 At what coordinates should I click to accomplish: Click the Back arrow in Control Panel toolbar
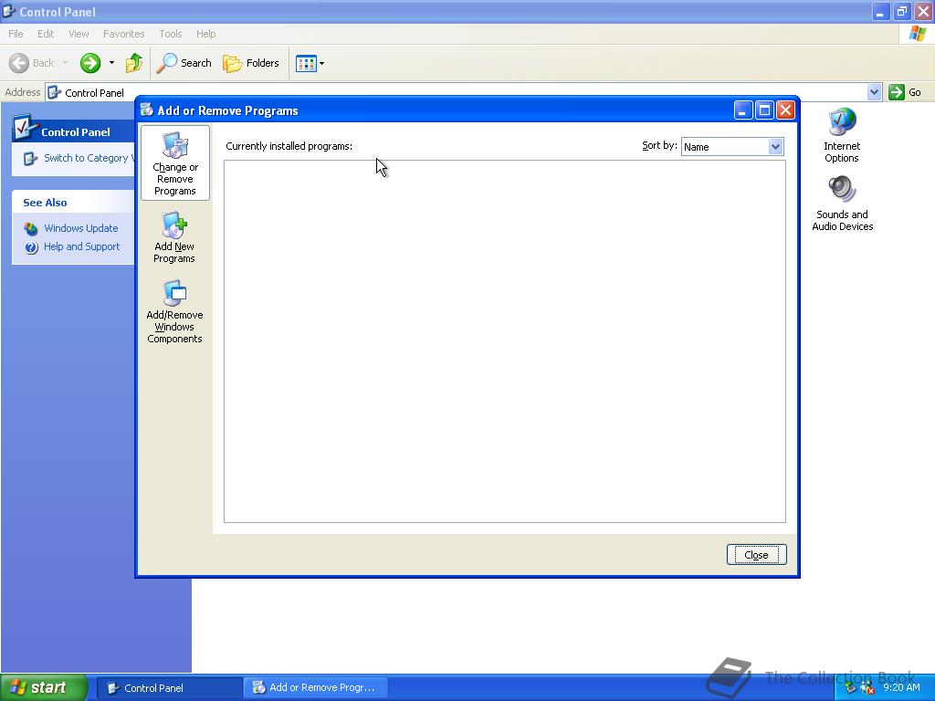tap(19, 63)
